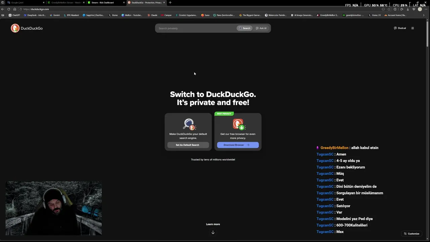This screenshot has width=430, height=242.
Task: Click chat message 'Ezanı bekliyorum'
Action: [351, 167]
